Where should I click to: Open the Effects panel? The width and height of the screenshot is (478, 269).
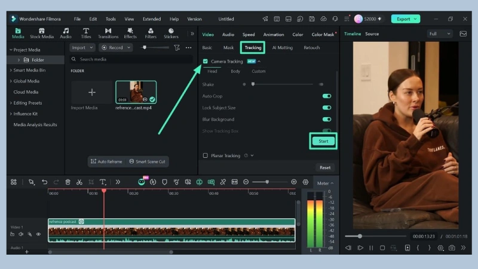coord(130,33)
